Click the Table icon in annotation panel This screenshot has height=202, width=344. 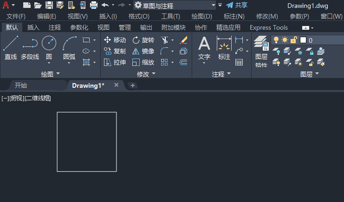coord(239,62)
